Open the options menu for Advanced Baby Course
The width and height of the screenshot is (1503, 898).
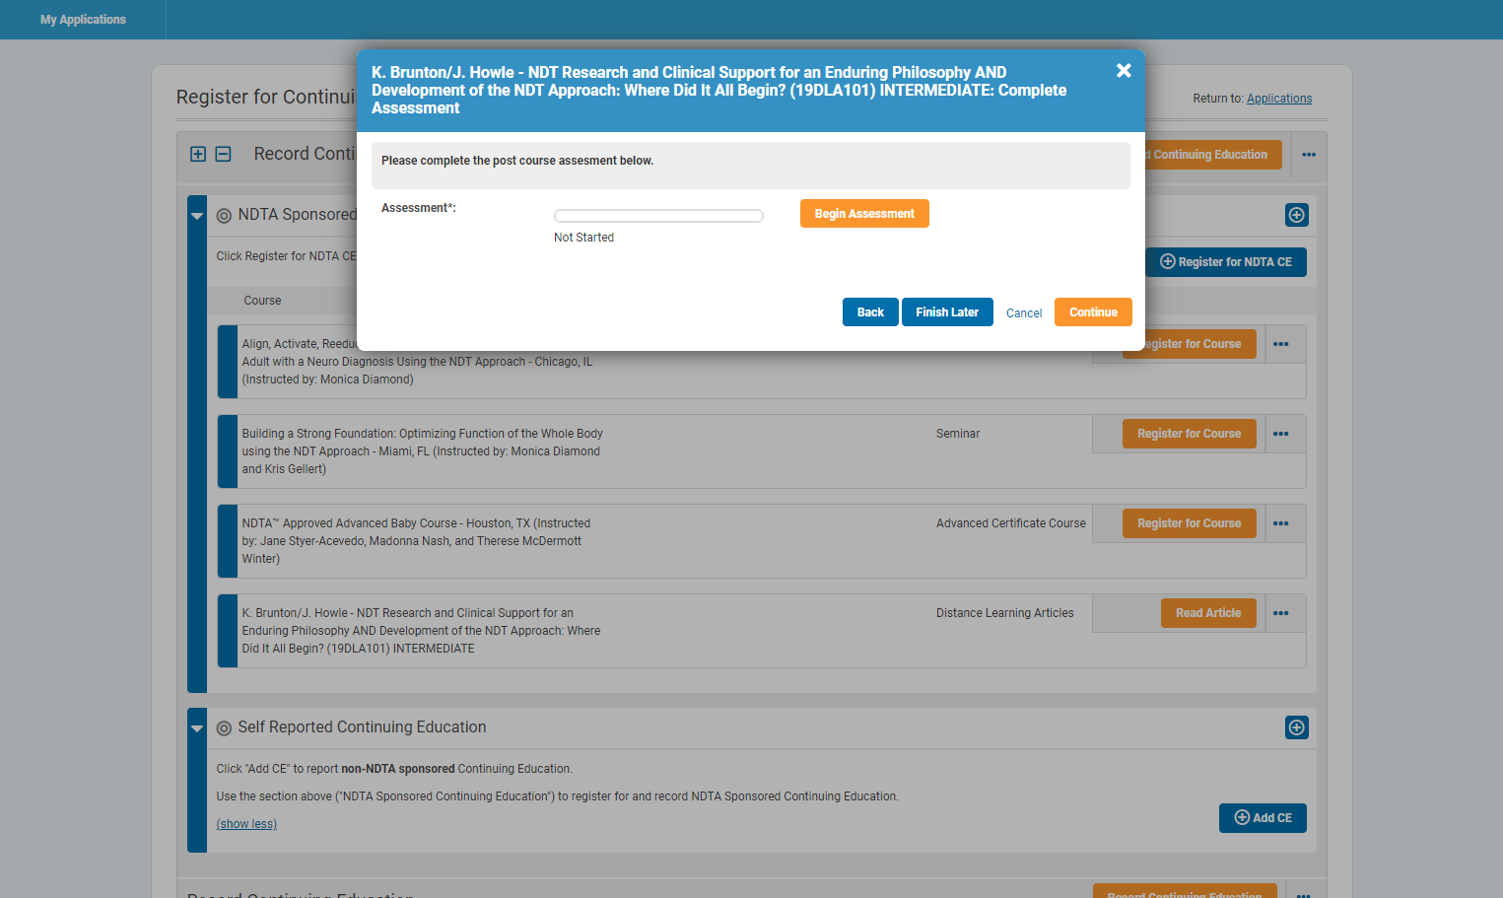click(1281, 523)
